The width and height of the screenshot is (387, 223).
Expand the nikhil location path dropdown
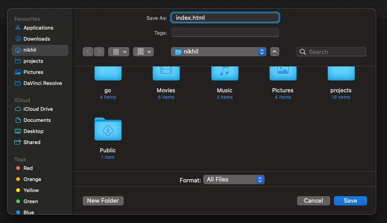pos(218,52)
